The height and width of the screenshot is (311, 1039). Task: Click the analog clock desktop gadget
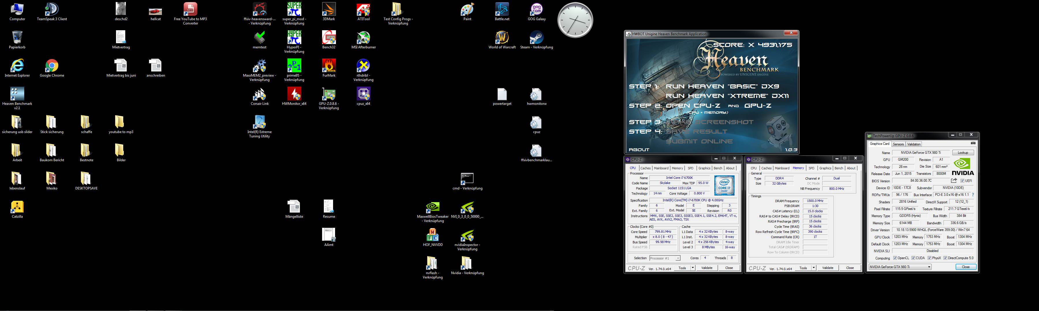[575, 20]
